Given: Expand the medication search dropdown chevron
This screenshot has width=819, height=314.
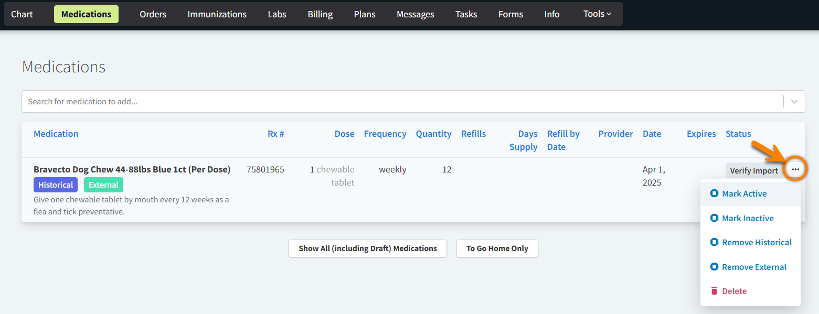Looking at the screenshot, I should tap(794, 102).
